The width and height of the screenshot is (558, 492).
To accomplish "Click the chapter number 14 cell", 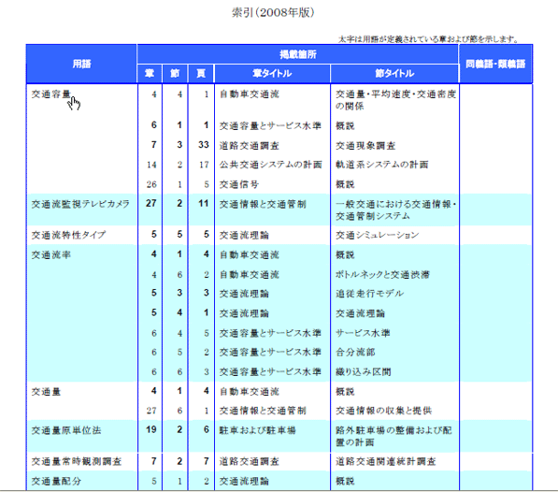I will pyautogui.click(x=151, y=165).
